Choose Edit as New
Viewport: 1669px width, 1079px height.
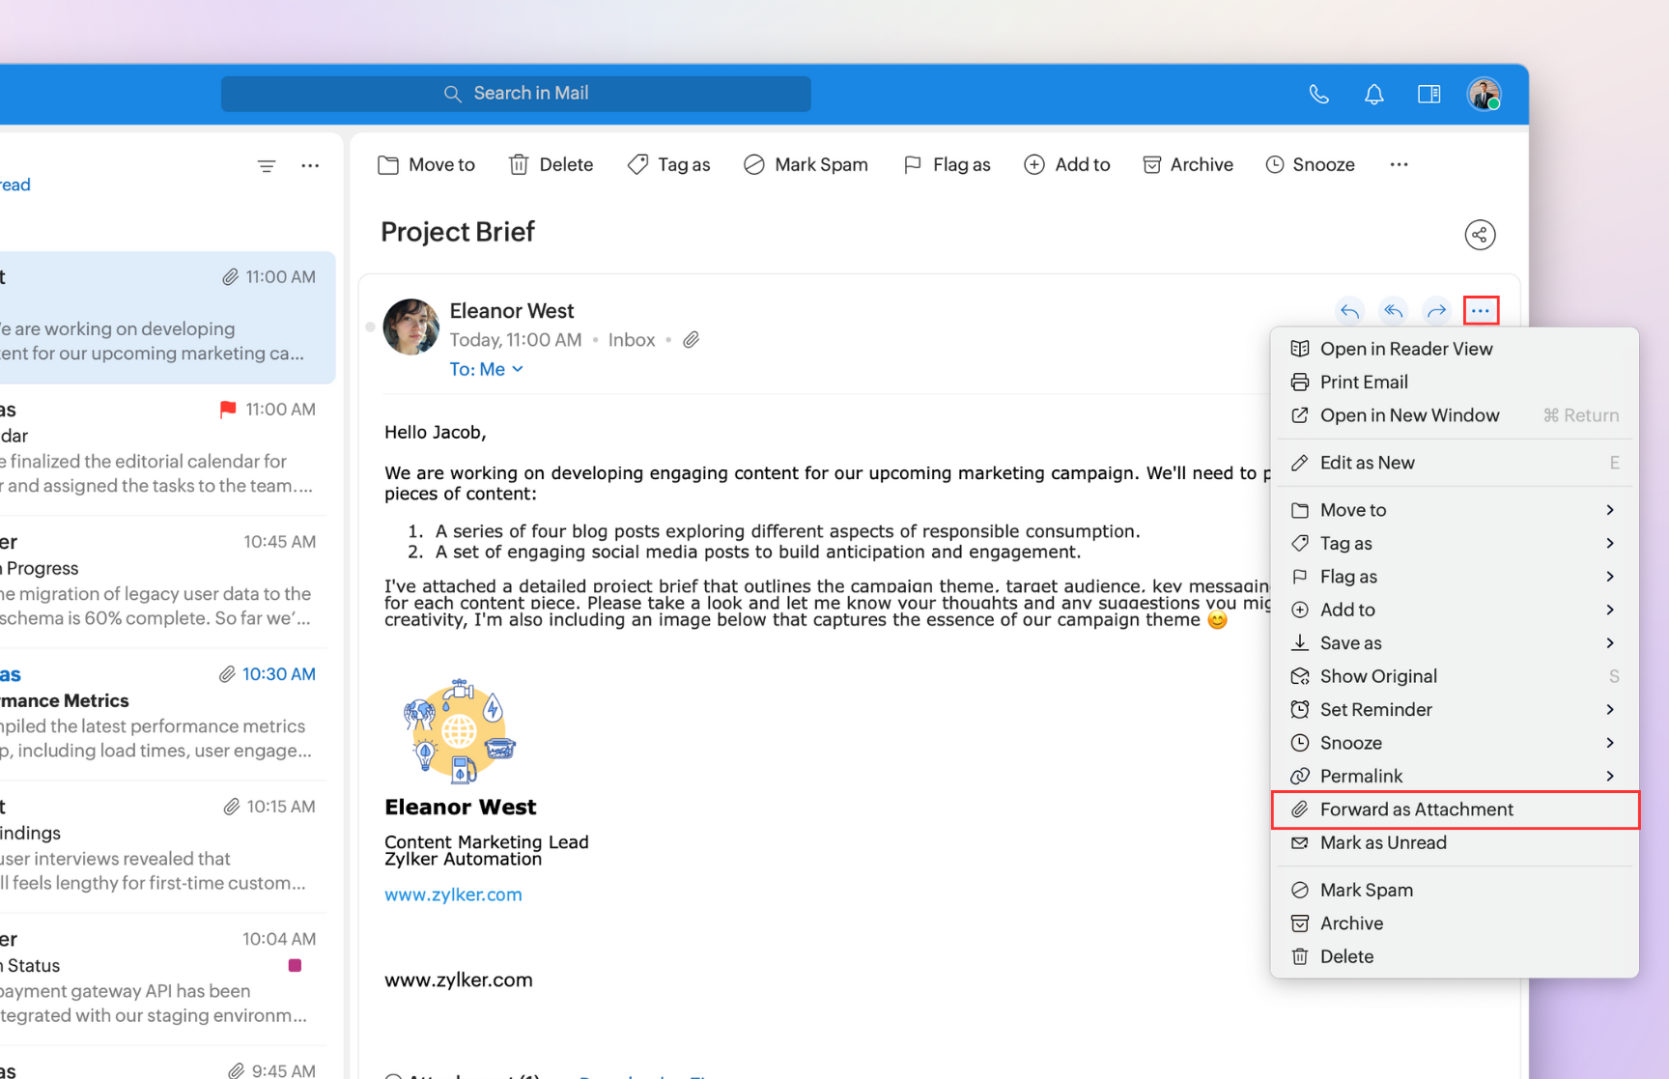click(x=1455, y=463)
